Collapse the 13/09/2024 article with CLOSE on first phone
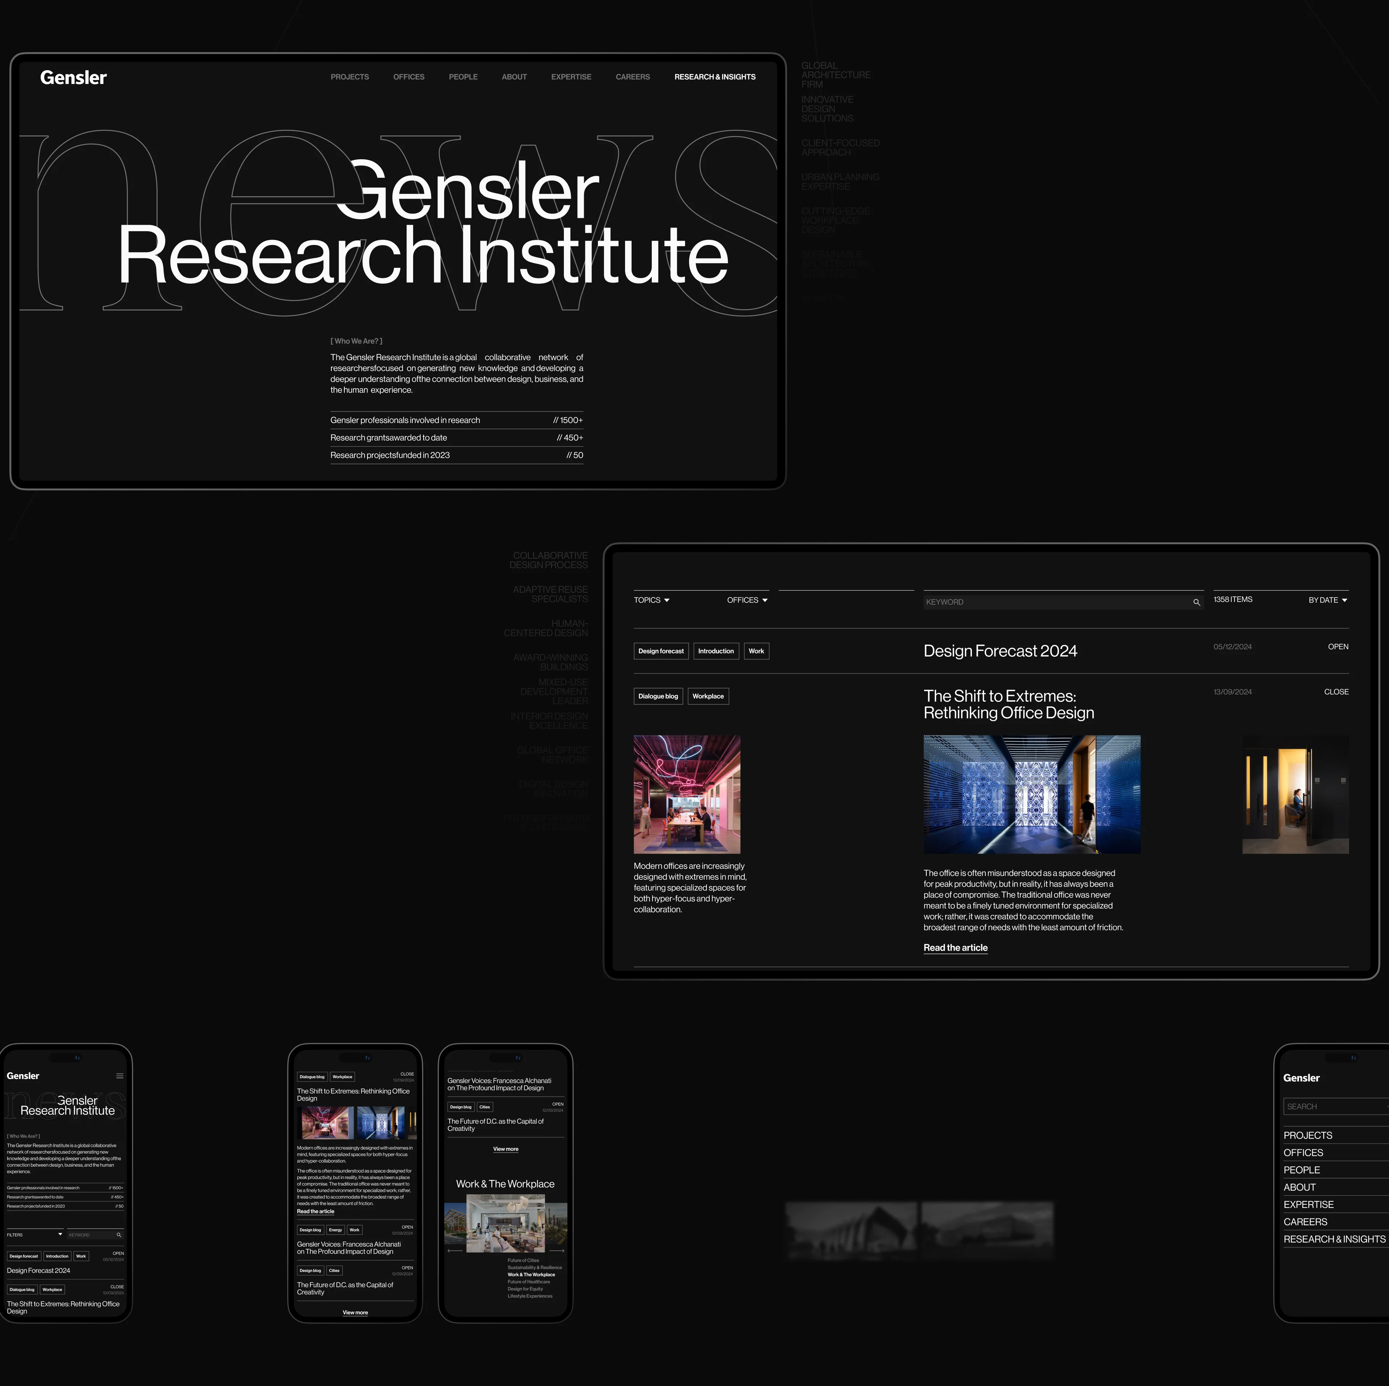 tap(117, 1287)
